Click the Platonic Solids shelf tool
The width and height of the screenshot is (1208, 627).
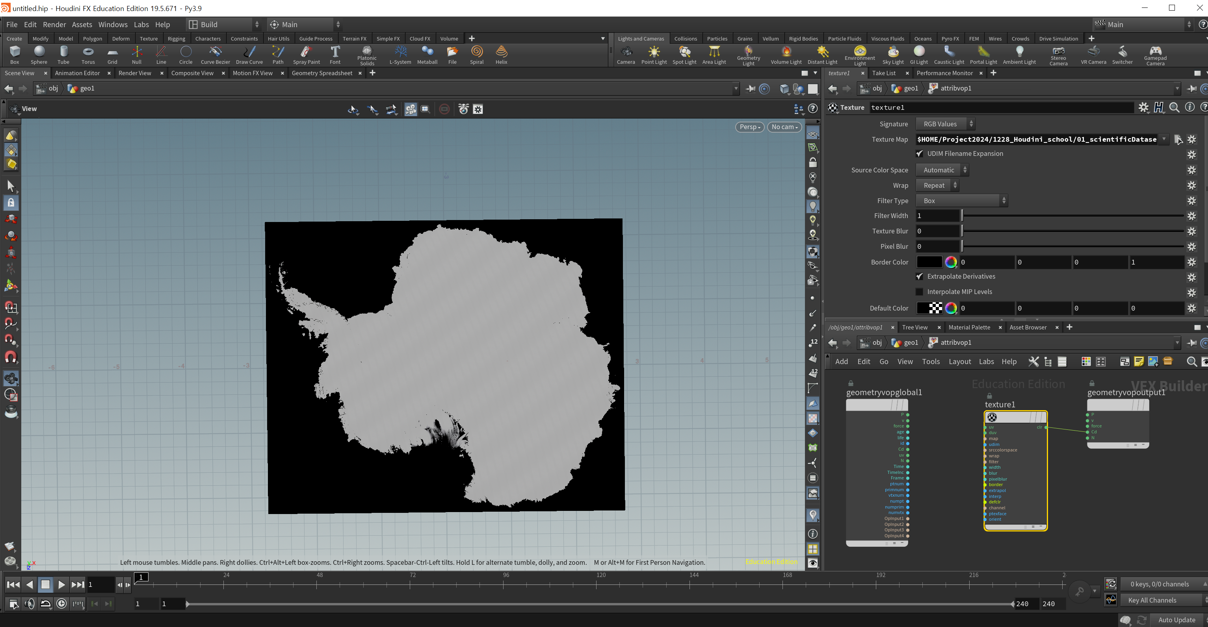[367, 54]
